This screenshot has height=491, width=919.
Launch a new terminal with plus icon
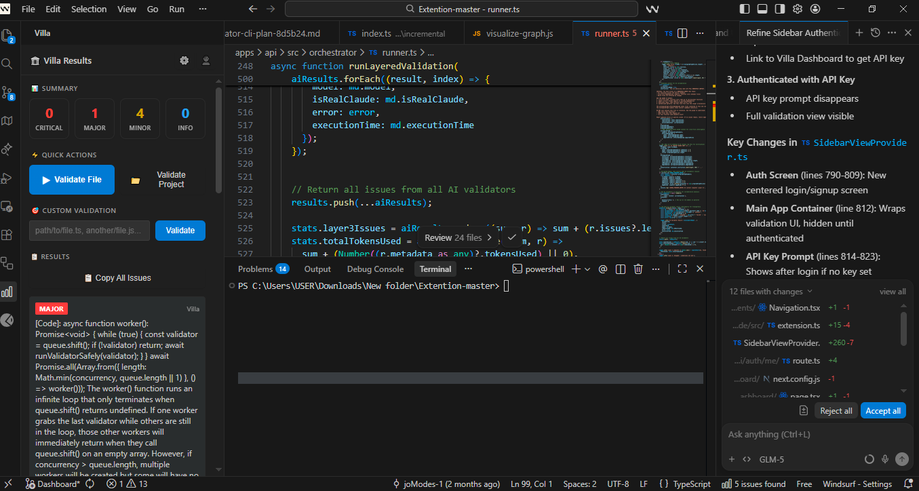576,269
